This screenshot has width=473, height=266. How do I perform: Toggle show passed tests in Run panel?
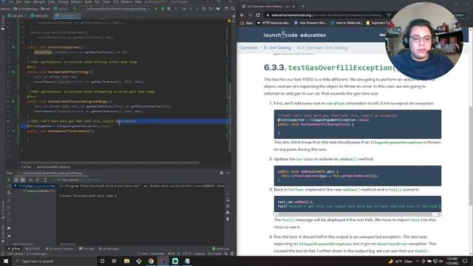tap(16, 180)
